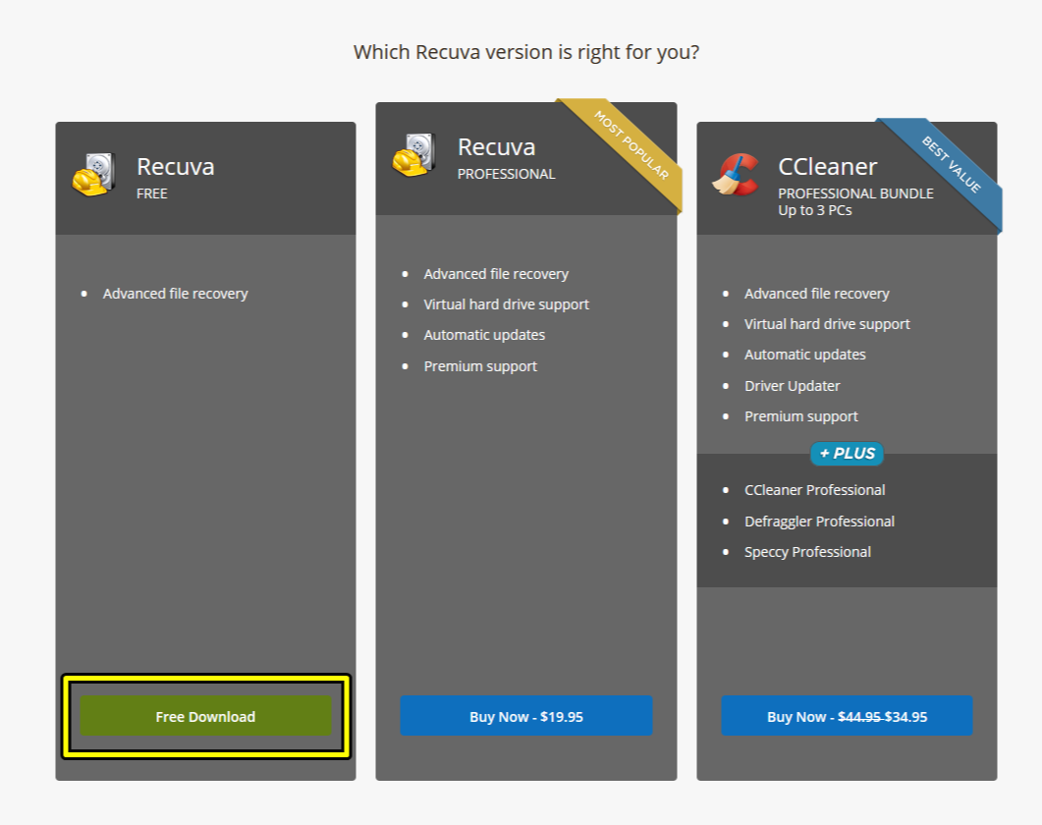Click PROFESSIONAL BUNDLE text

(x=856, y=193)
